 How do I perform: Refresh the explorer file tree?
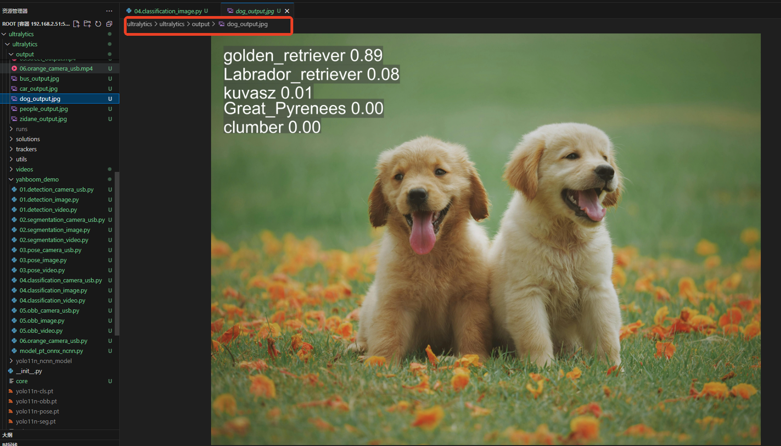coord(98,24)
